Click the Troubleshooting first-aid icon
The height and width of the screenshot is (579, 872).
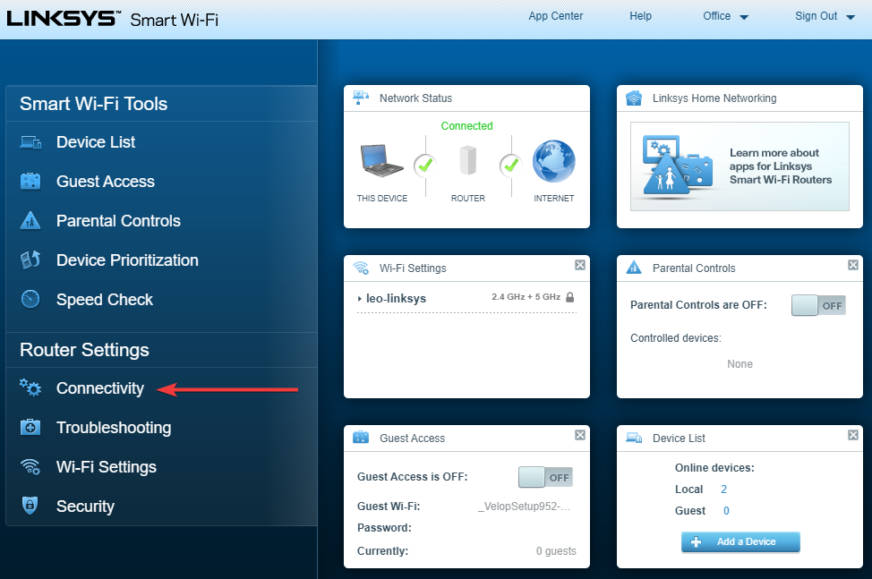click(x=30, y=427)
